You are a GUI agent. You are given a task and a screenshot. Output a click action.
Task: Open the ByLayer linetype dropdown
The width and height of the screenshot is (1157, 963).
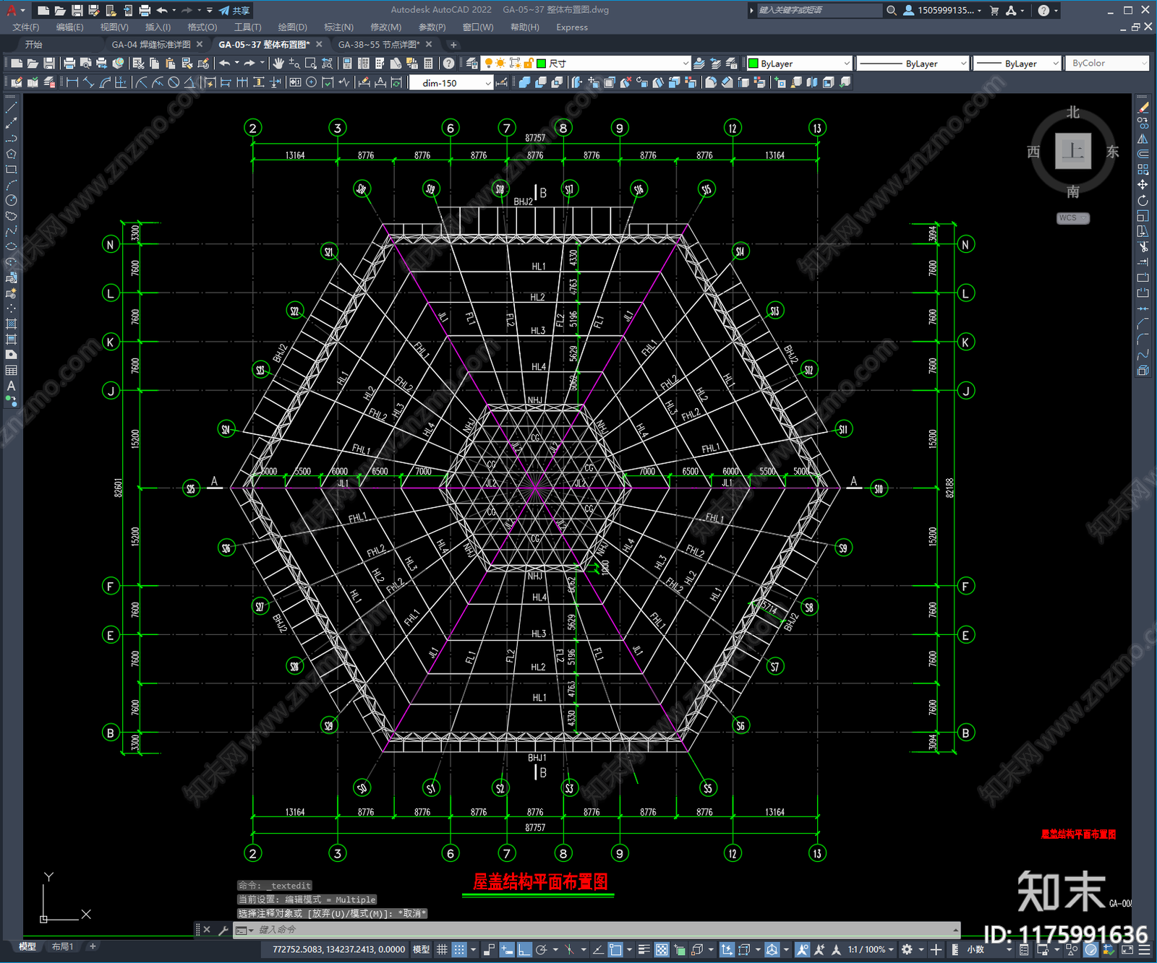click(913, 64)
